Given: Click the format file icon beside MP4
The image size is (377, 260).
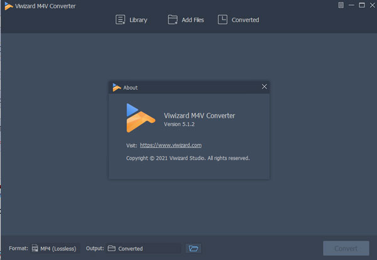Looking at the screenshot, I should point(35,248).
